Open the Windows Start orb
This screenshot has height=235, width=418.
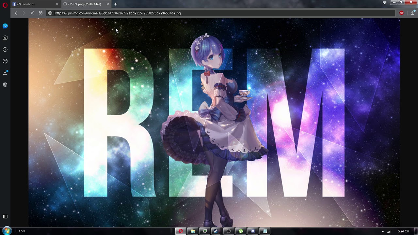7,231
